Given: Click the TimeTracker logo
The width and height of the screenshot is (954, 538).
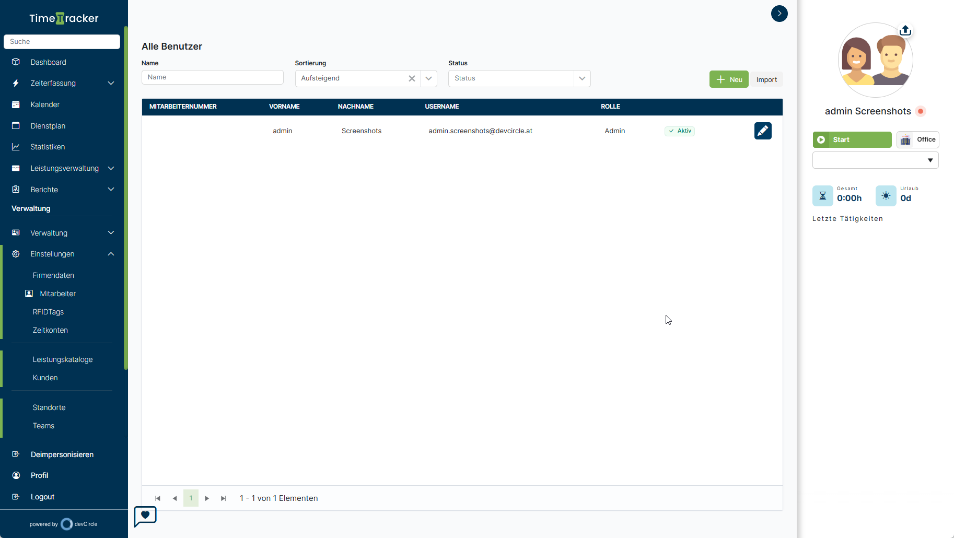Looking at the screenshot, I should (64, 18).
